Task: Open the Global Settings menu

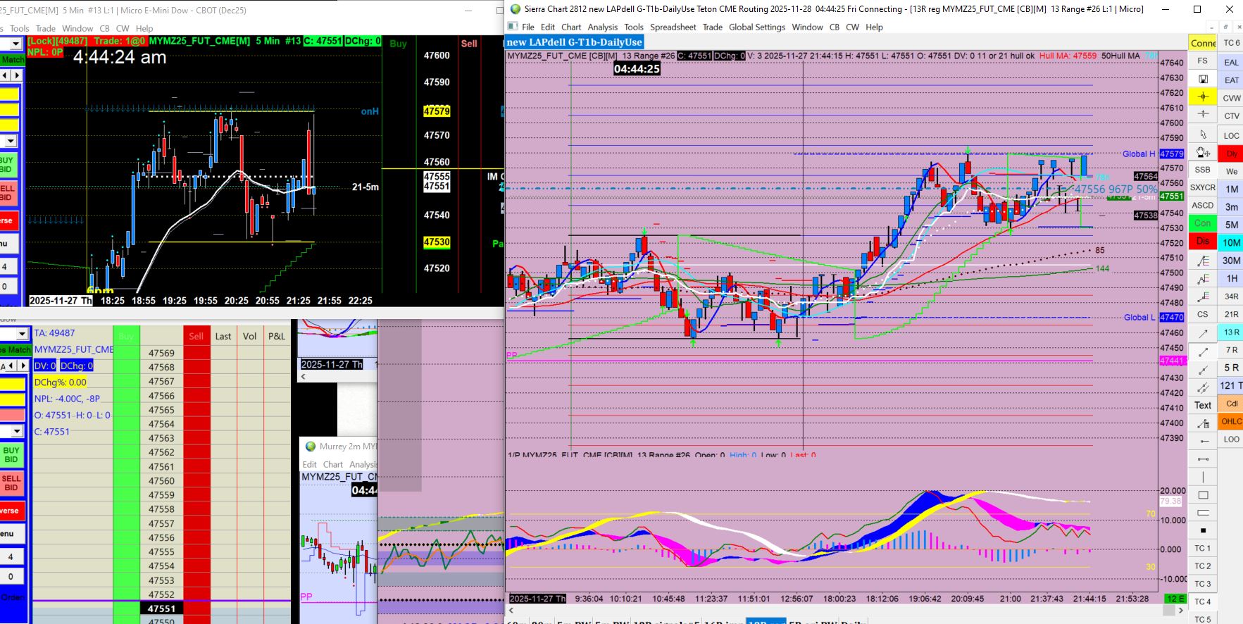Action: pyautogui.click(x=756, y=27)
